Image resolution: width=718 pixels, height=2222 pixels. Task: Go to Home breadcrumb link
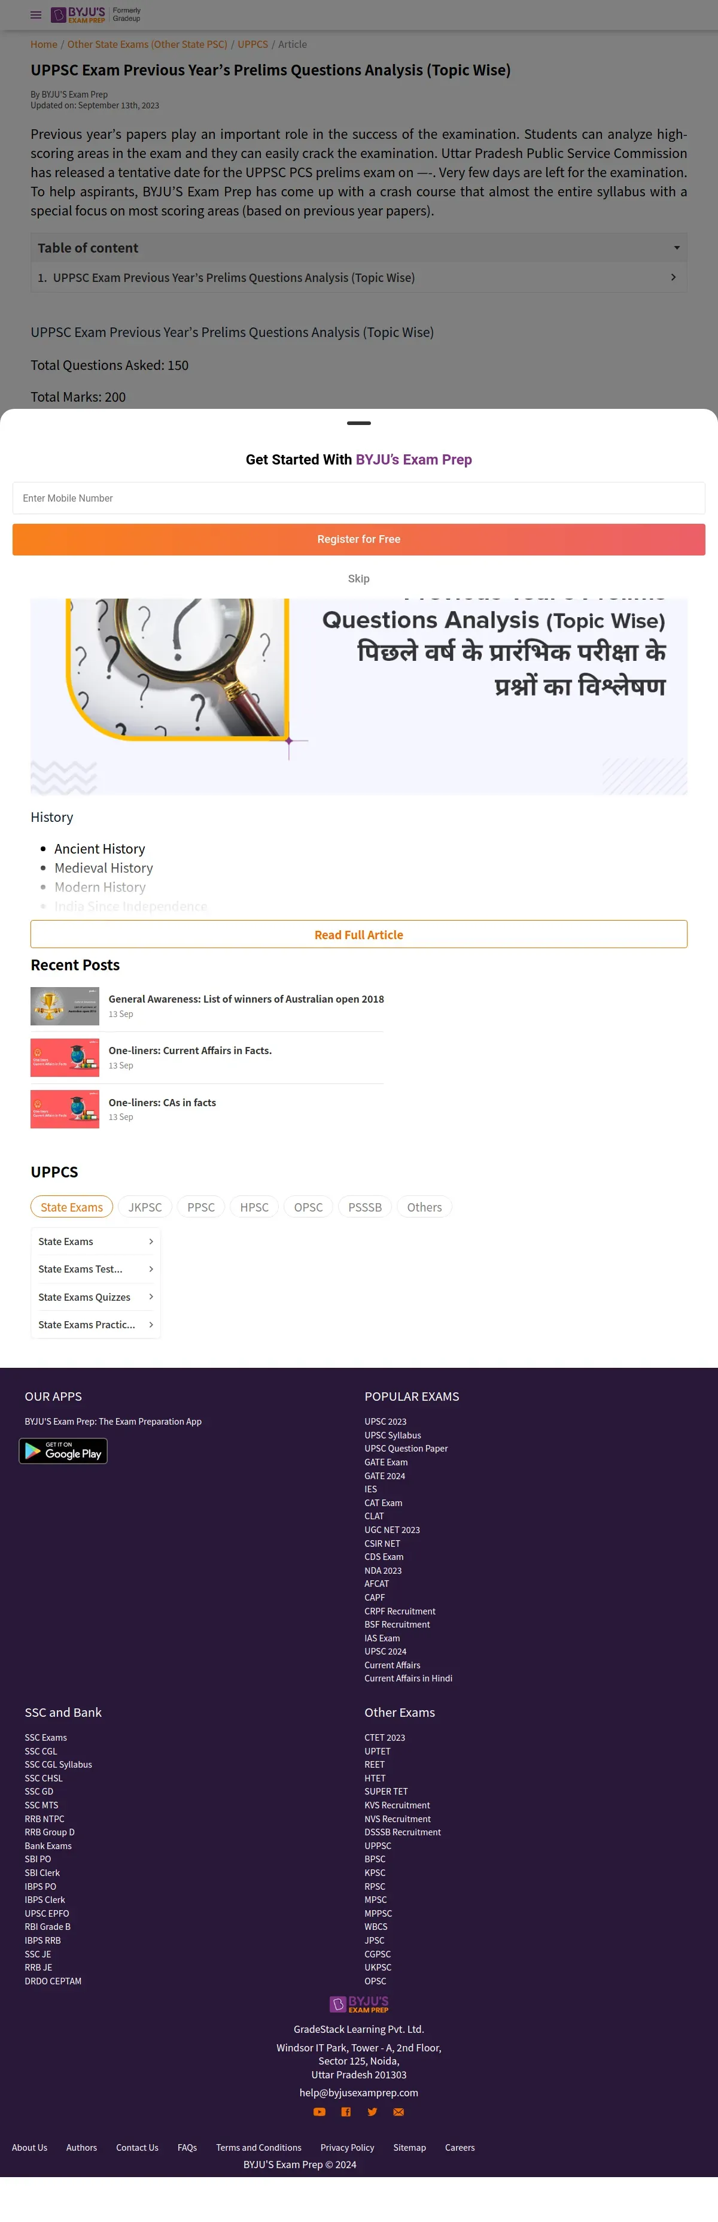pyautogui.click(x=44, y=44)
